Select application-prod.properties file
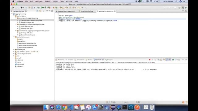Screen dimensions: 198x111 pyautogui.click(x=28, y=45)
